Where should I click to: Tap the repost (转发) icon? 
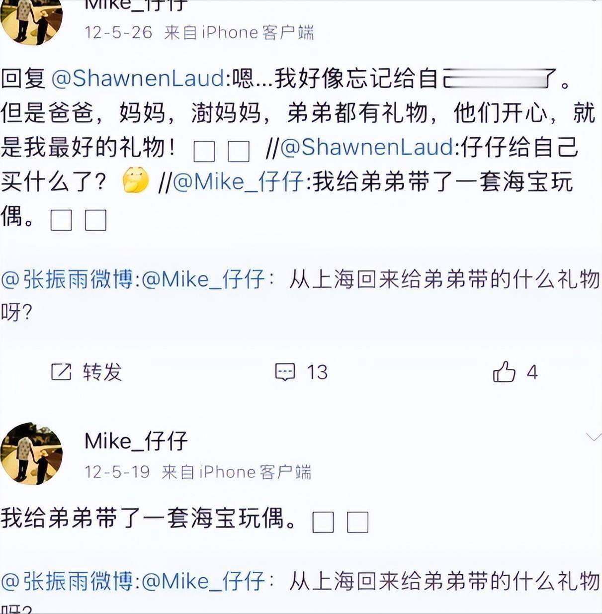point(62,372)
